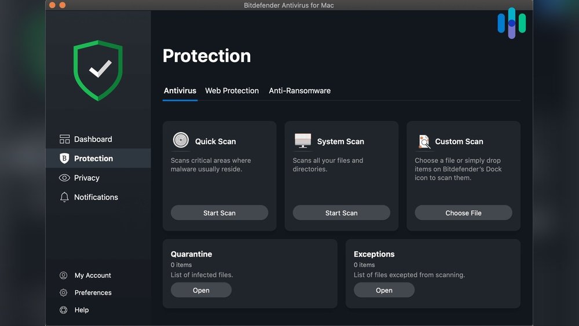Click the System Scan title
579x326 pixels.
pos(340,141)
